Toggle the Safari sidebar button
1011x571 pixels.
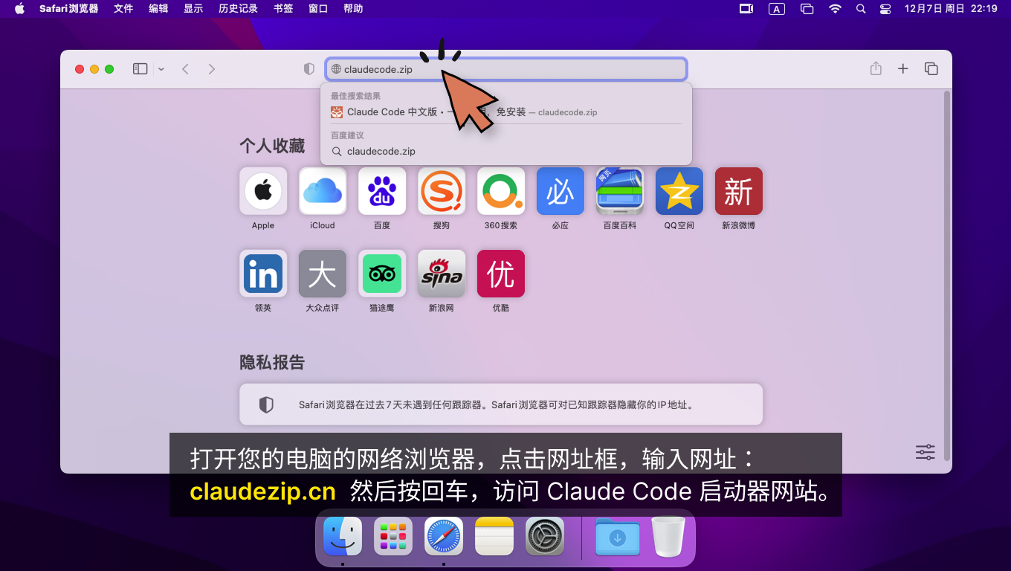click(140, 69)
